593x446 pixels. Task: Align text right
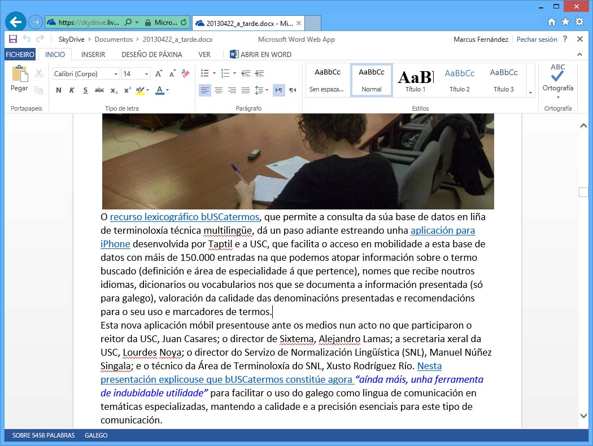[232, 90]
